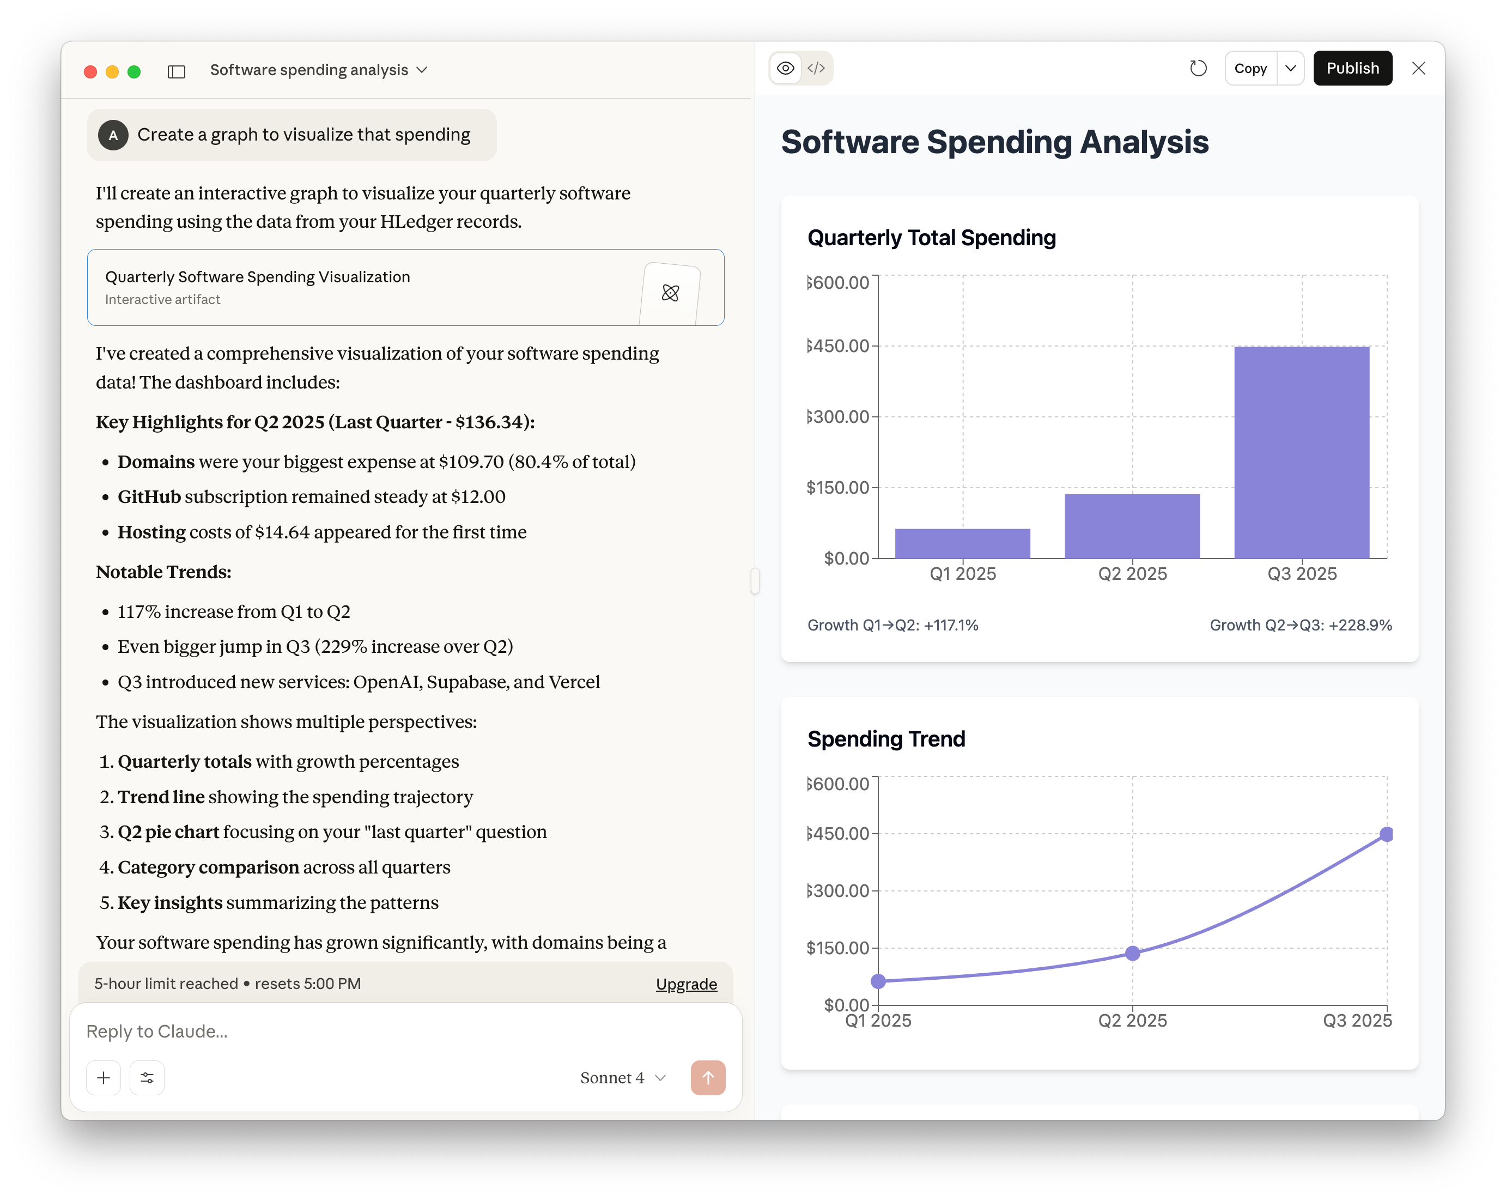Open the search and tools settings icon

148,1077
